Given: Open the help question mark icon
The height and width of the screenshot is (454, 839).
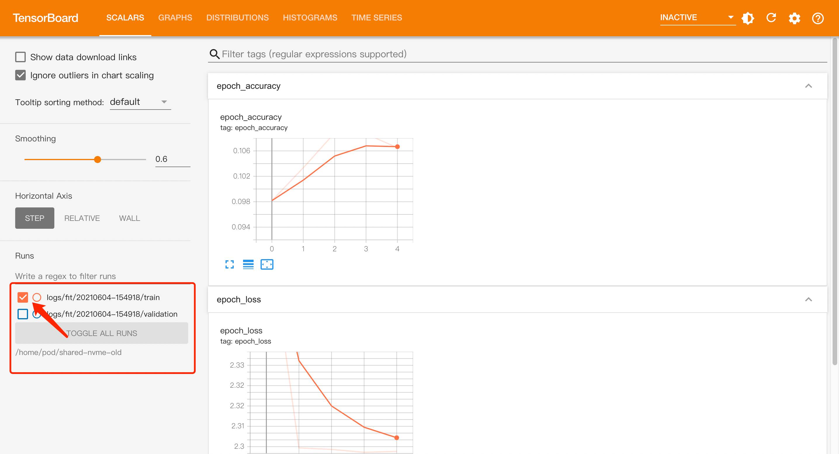Looking at the screenshot, I should click(x=818, y=18).
